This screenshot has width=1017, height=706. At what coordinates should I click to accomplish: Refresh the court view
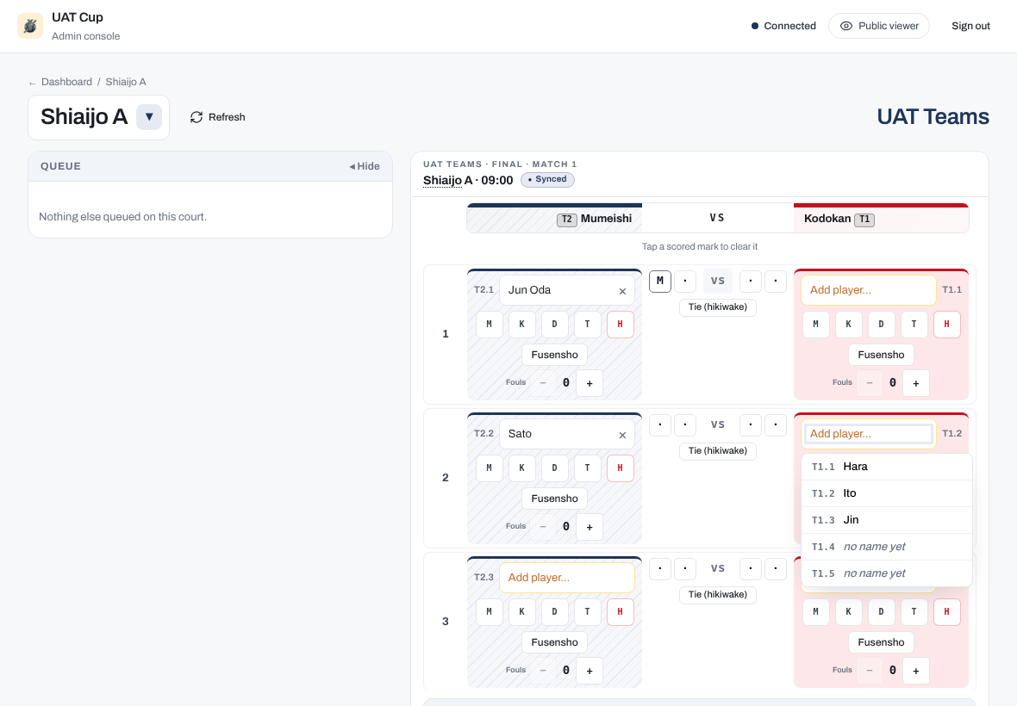point(217,117)
